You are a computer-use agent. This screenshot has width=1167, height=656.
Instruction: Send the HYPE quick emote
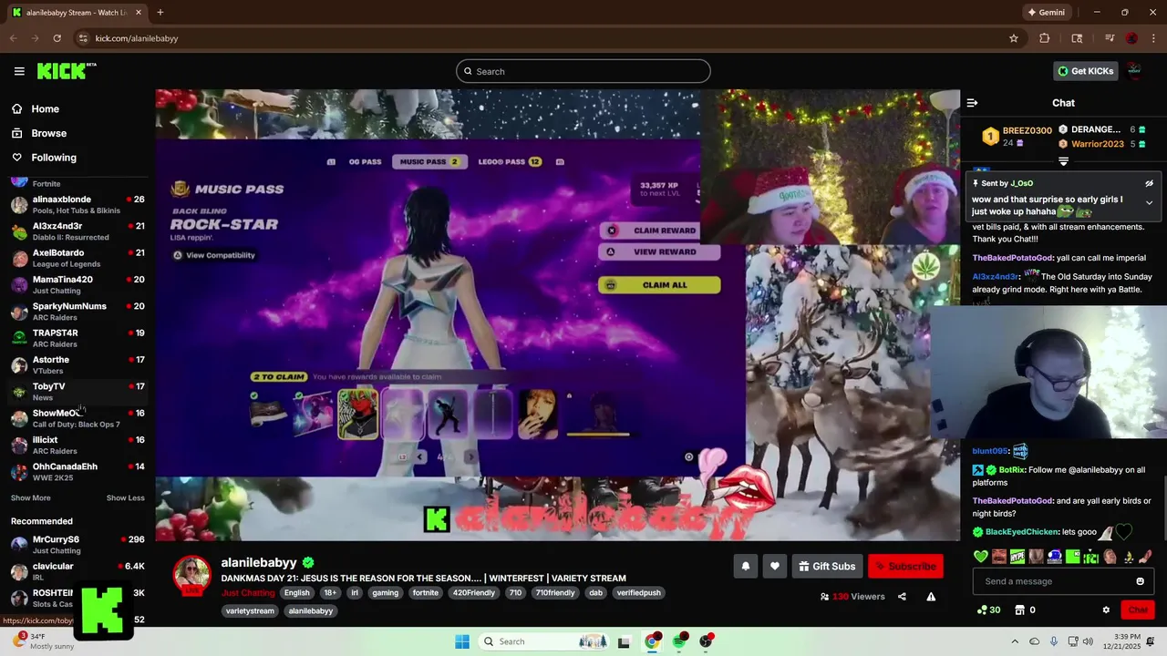[1017, 556]
